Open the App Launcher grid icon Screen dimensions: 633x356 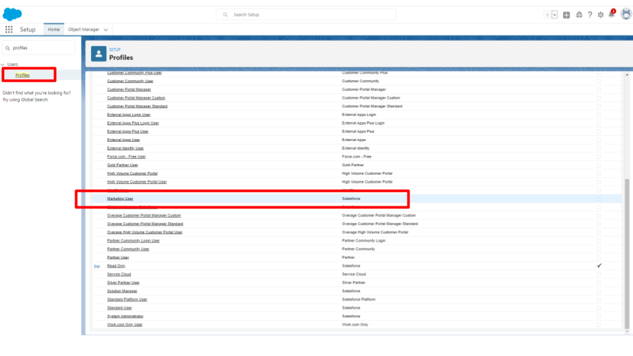click(9, 30)
